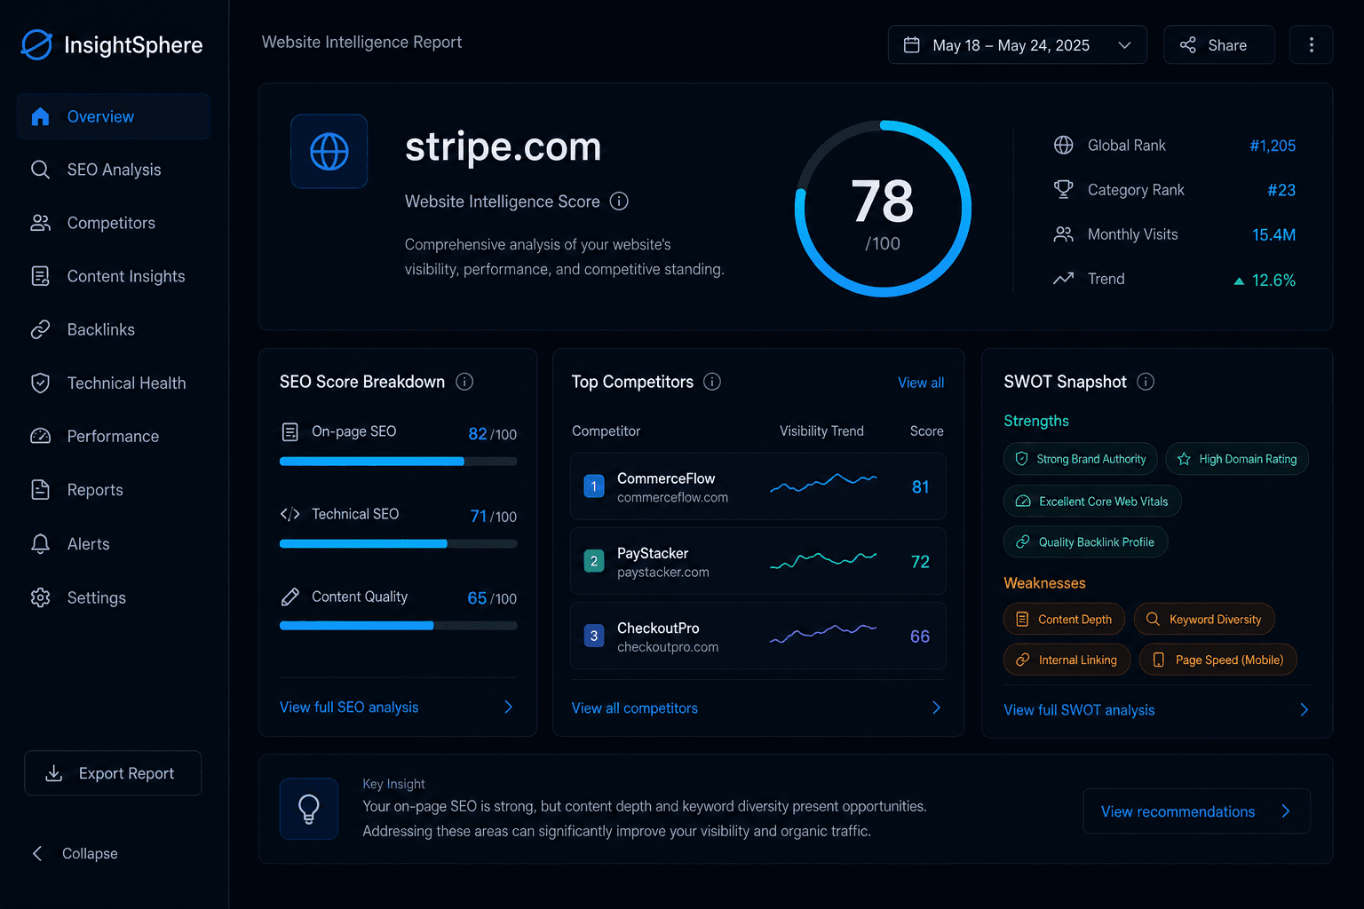
Task: Click the Content Depth weakness tag
Action: point(1064,619)
